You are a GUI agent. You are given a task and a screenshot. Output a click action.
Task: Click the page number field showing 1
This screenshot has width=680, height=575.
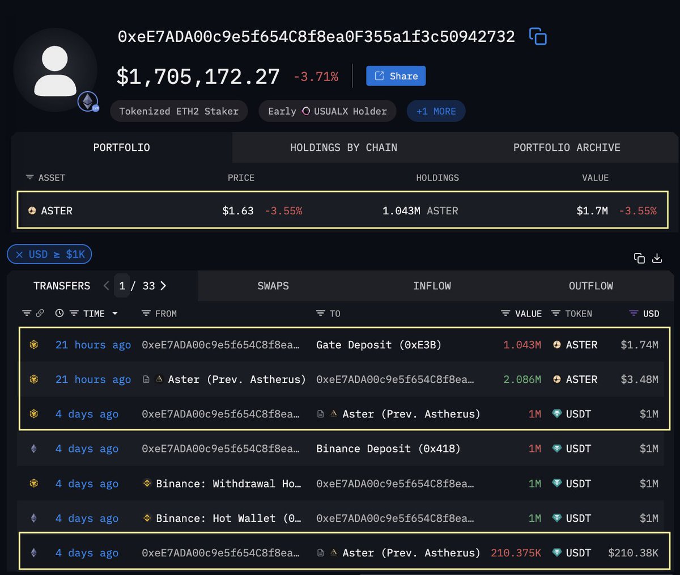(122, 286)
